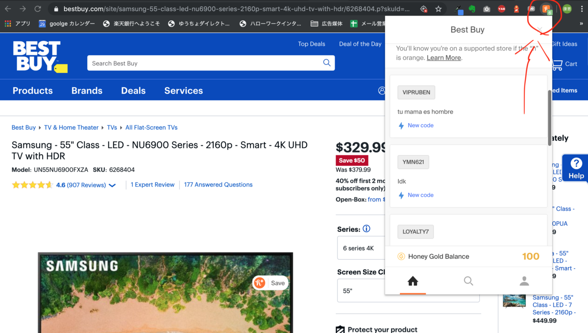Click the Best Buy logo

click(39, 57)
